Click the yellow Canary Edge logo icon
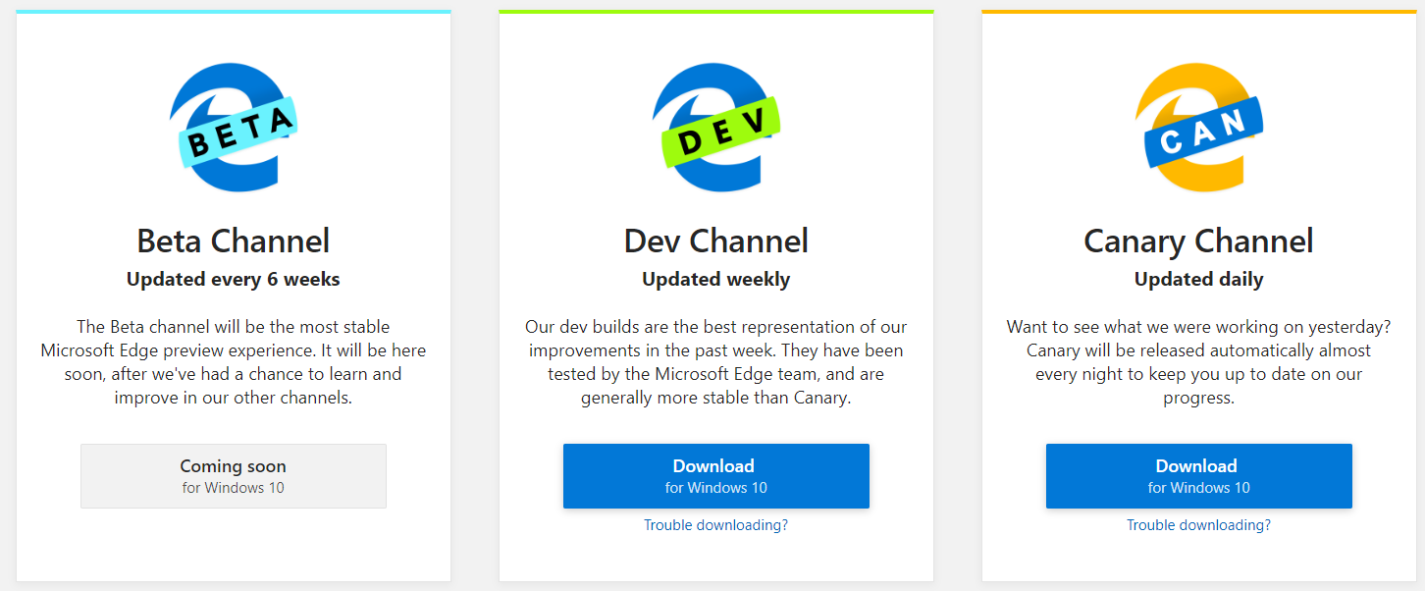The width and height of the screenshot is (1425, 591). pyautogui.click(x=1198, y=128)
